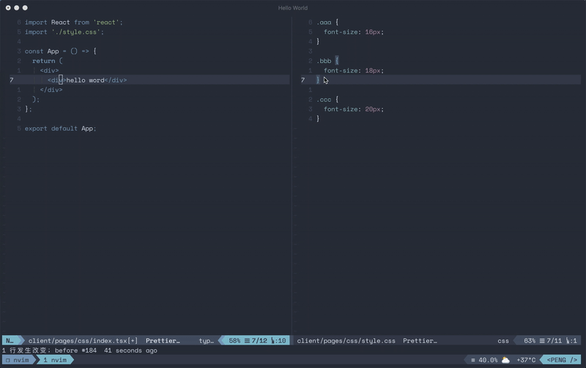Click the 40.0% memory indicator
The height and width of the screenshot is (368, 586).
484,360
